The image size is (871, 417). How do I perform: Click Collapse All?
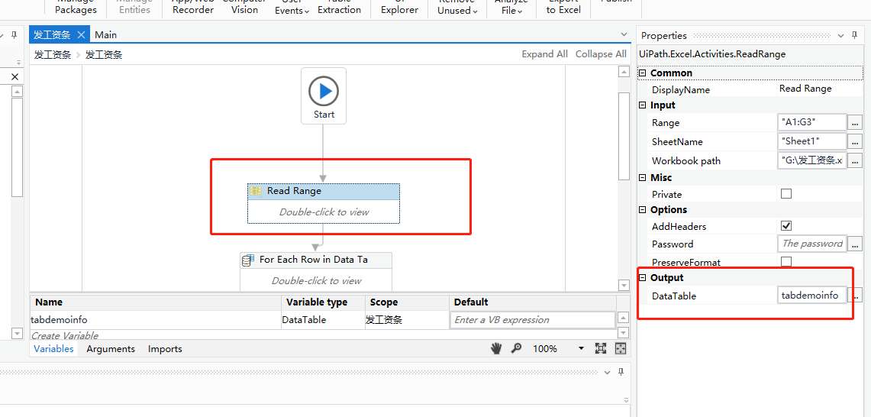[x=601, y=54]
